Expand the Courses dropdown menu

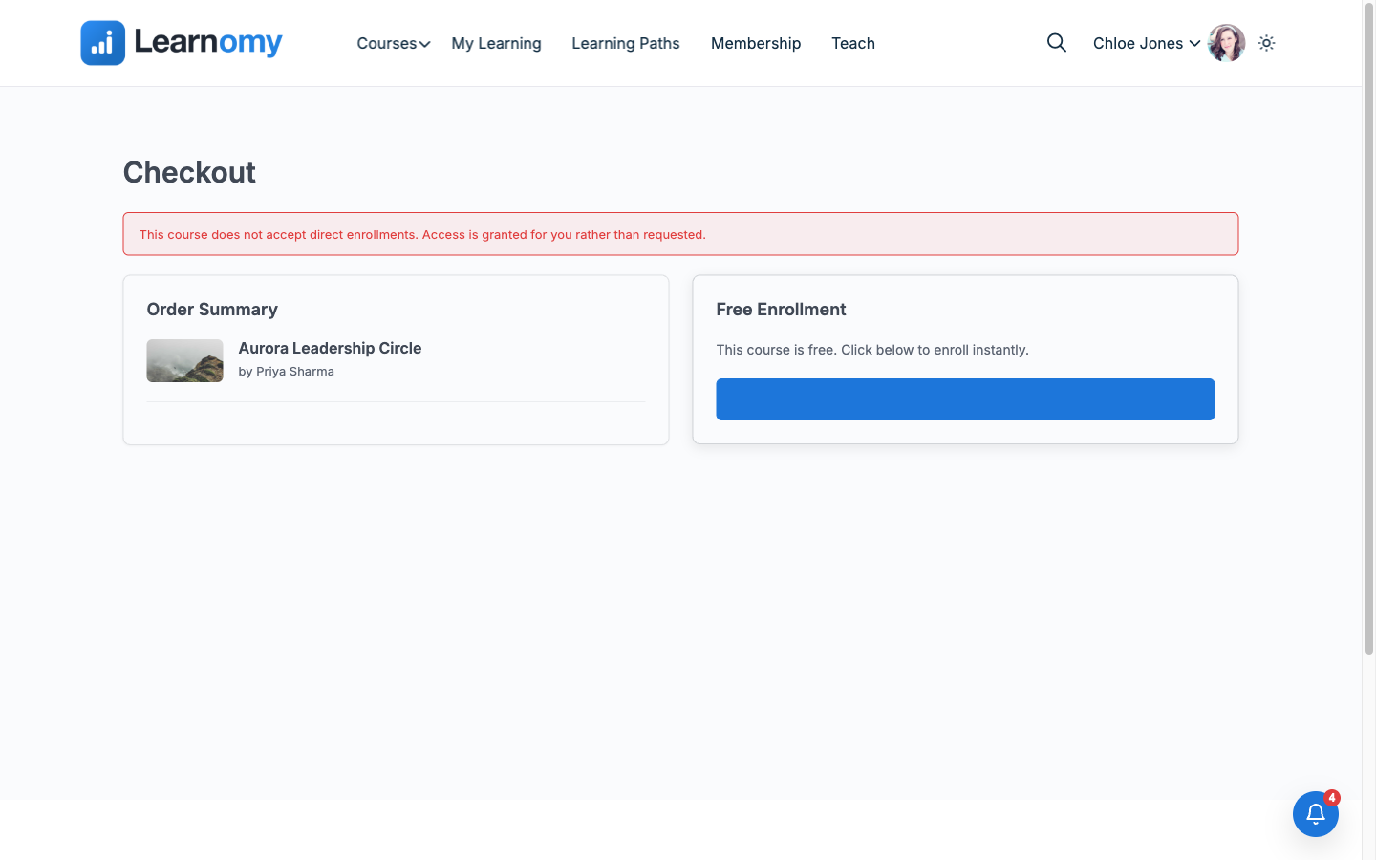pyautogui.click(x=394, y=43)
